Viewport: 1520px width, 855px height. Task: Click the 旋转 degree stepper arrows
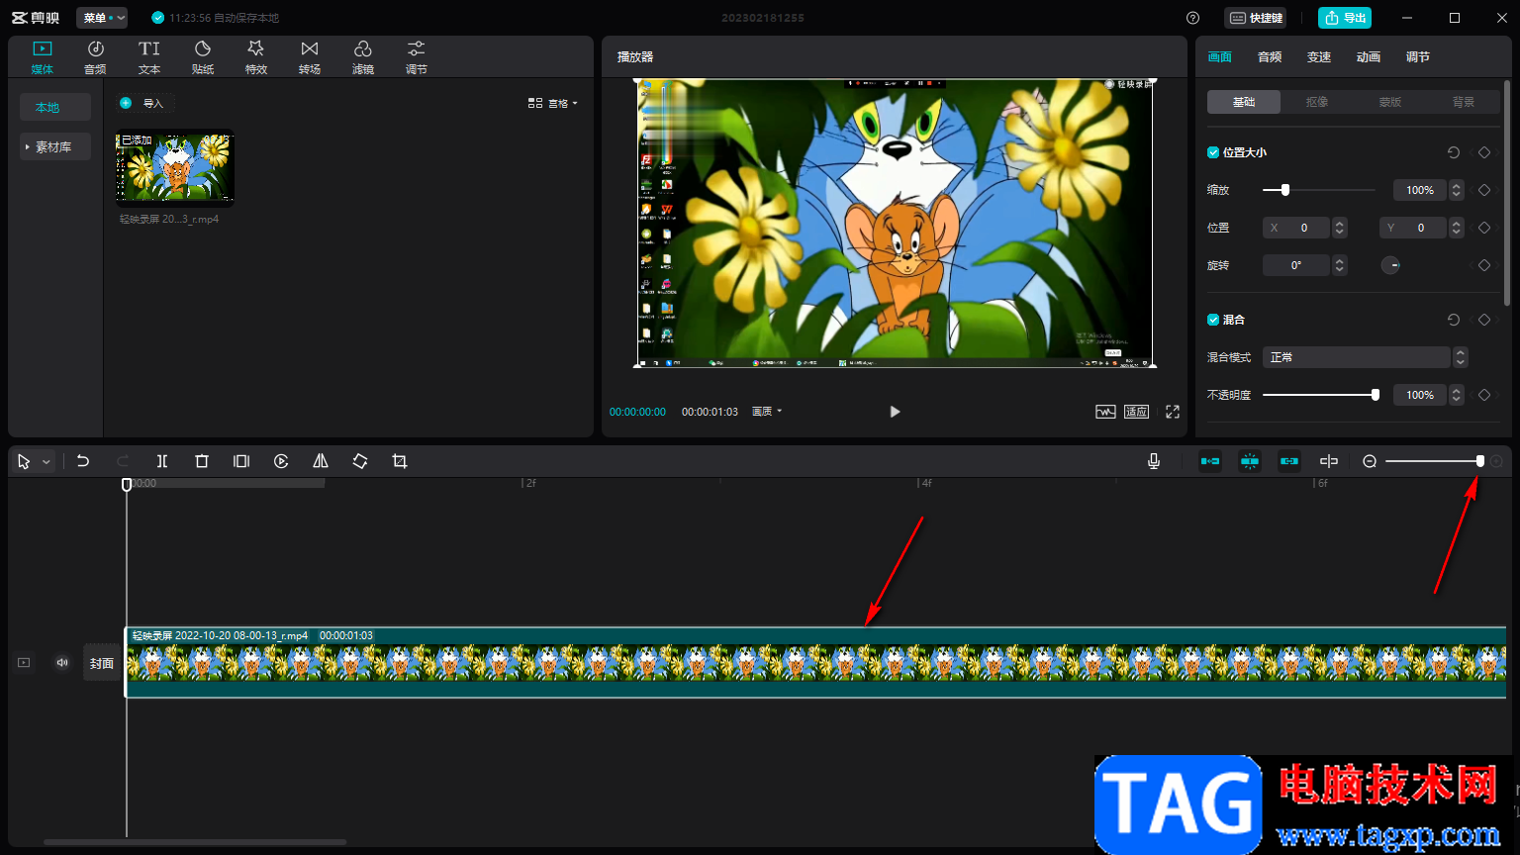[1340, 265]
